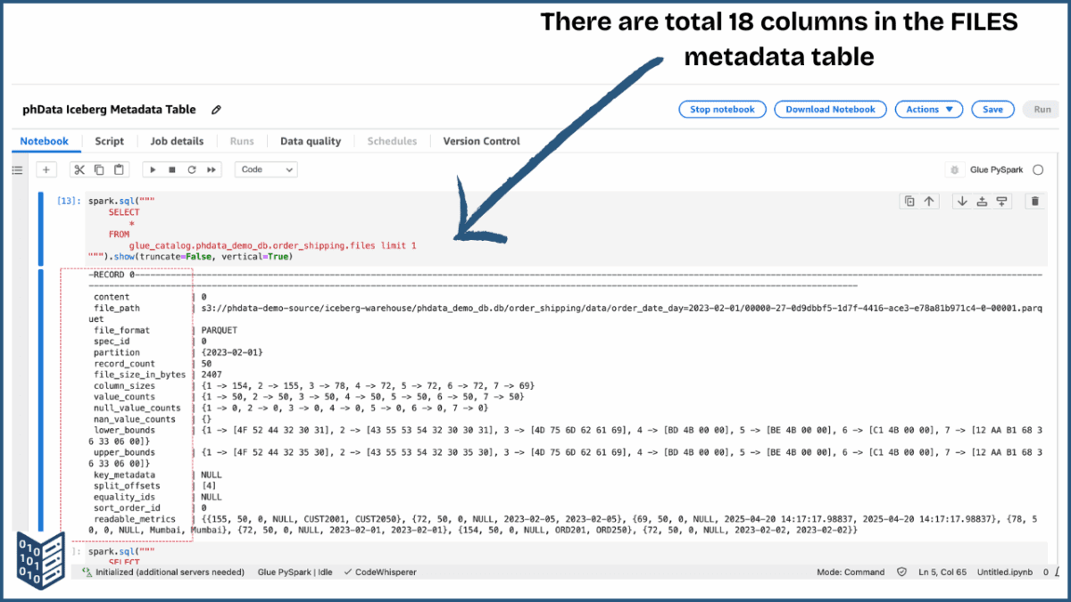Viewport: 1071px width, 602px height.
Task: Open the Code cell type dropdown
Action: [268, 169]
